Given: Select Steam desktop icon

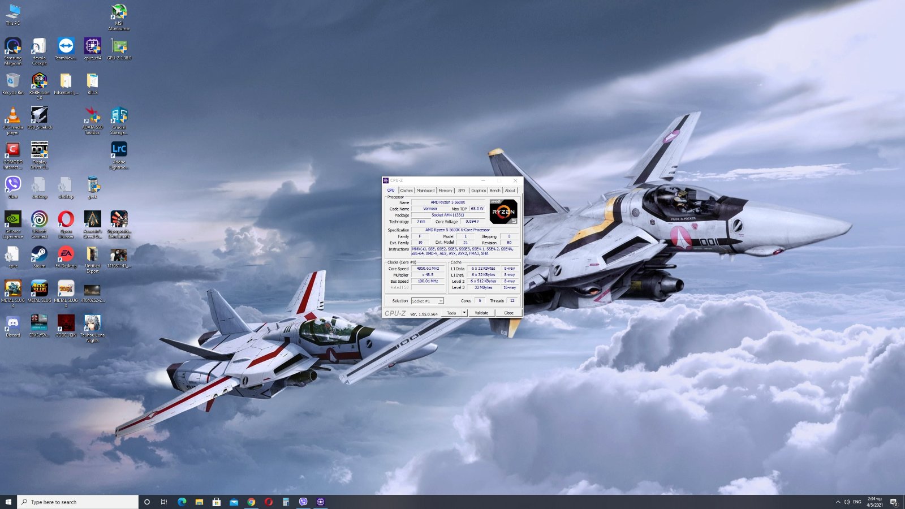Looking at the screenshot, I should tap(39, 257).
